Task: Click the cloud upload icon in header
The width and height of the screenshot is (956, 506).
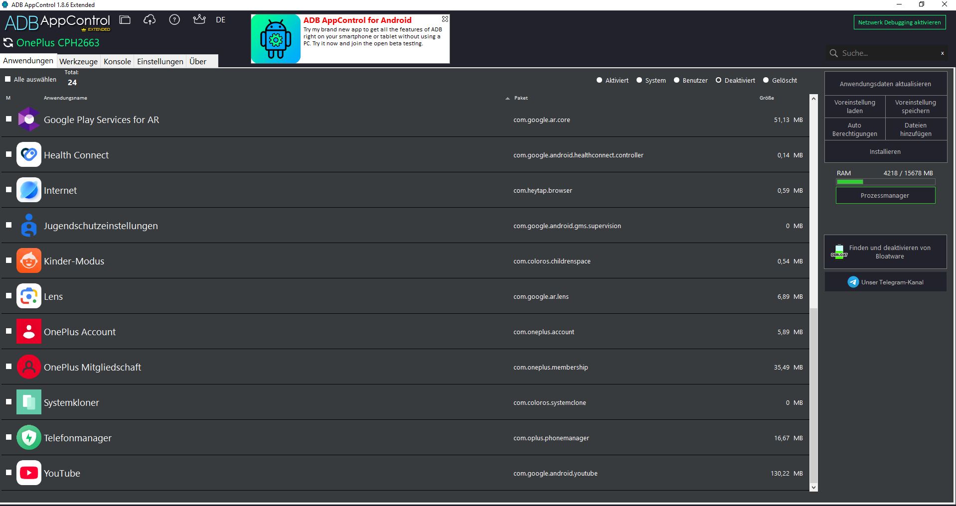Action: click(x=150, y=20)
